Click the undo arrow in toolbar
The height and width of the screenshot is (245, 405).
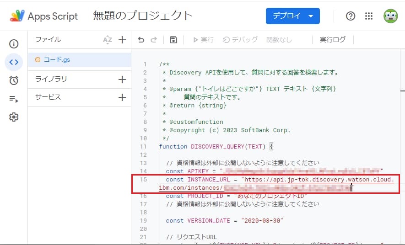(141, 40)
